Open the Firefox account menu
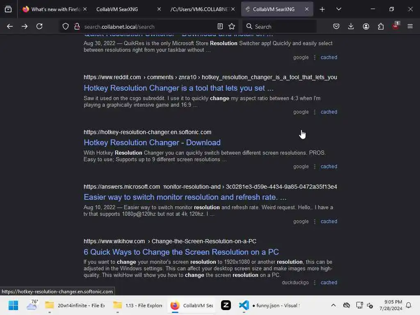420x315 pixels. pyautogui.click(x=366, y=26)
